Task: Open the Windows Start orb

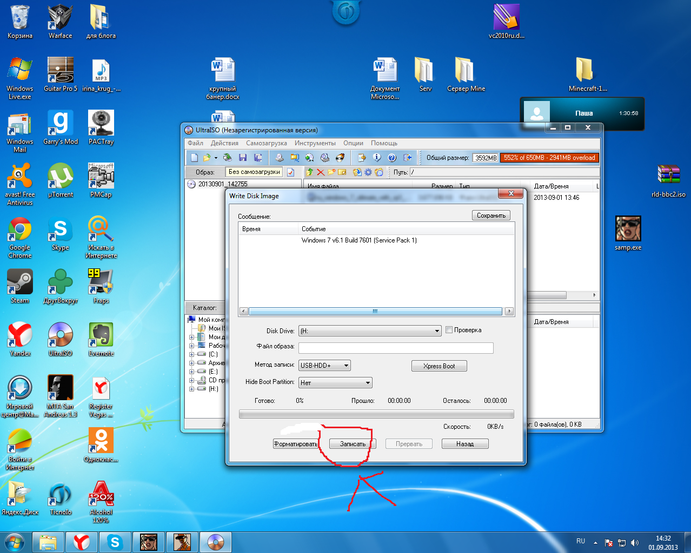Action: [15, 542]
